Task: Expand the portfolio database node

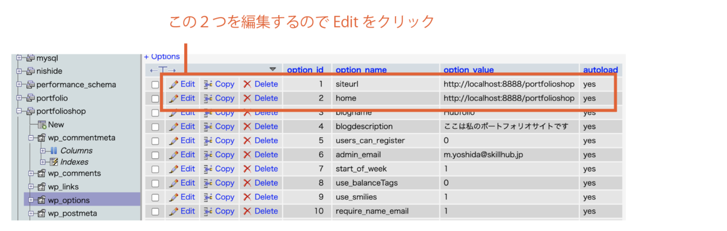Action: [19, 98]
